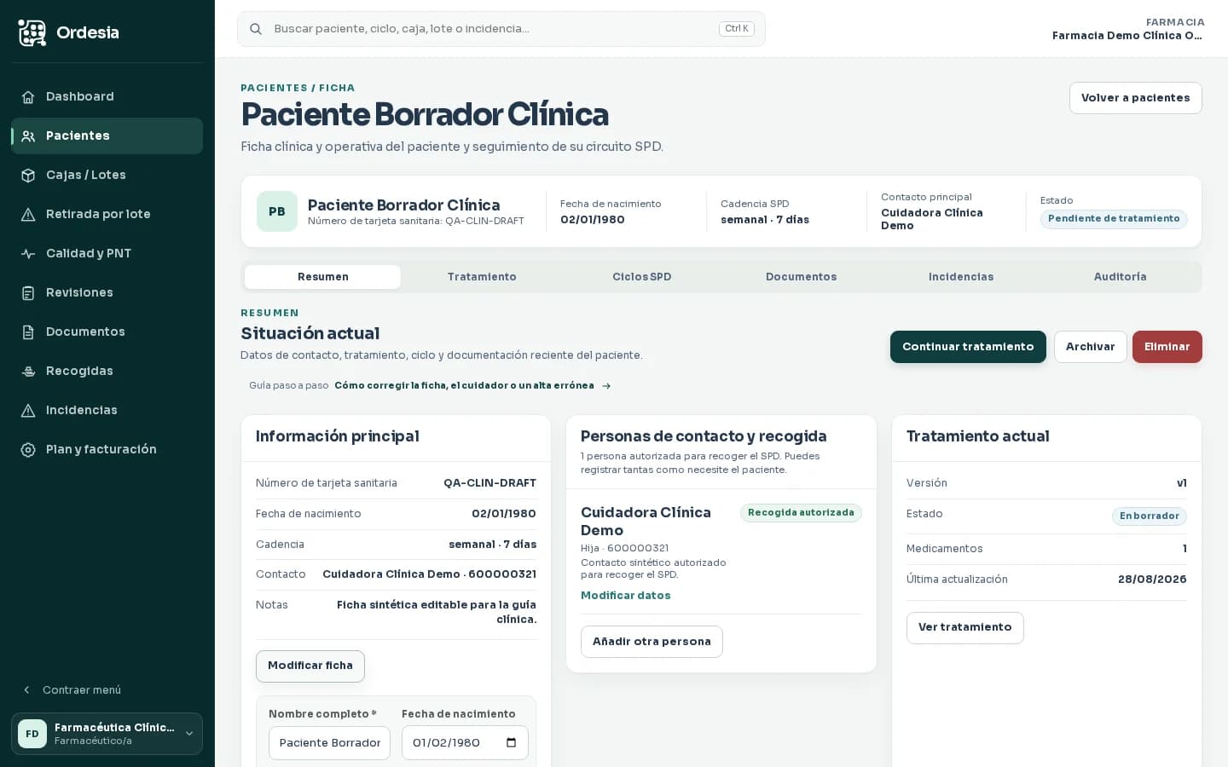Focus the patient search field
1228x767 pixels.
point(501,29)
